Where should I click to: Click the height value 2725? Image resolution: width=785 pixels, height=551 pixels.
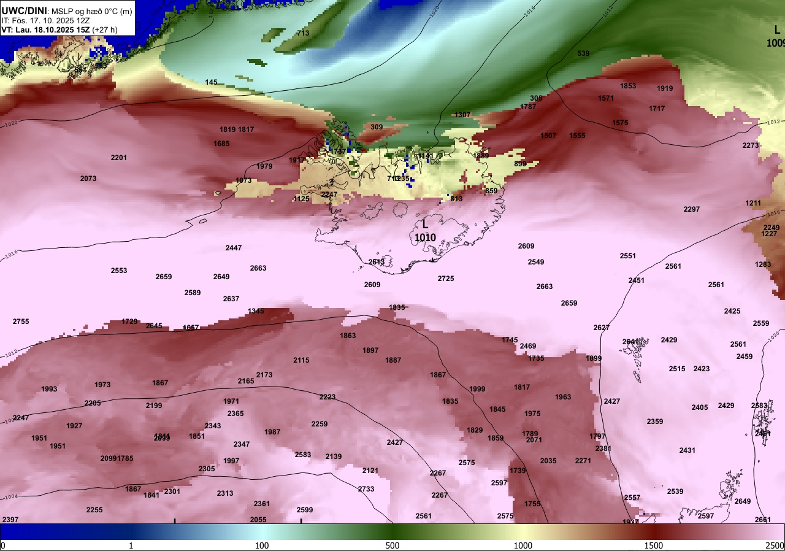tap(446, 279)
